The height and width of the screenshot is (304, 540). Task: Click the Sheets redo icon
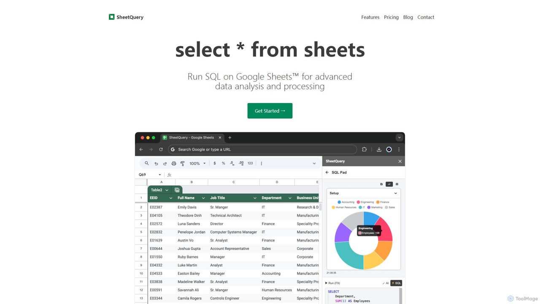point(165,163)
